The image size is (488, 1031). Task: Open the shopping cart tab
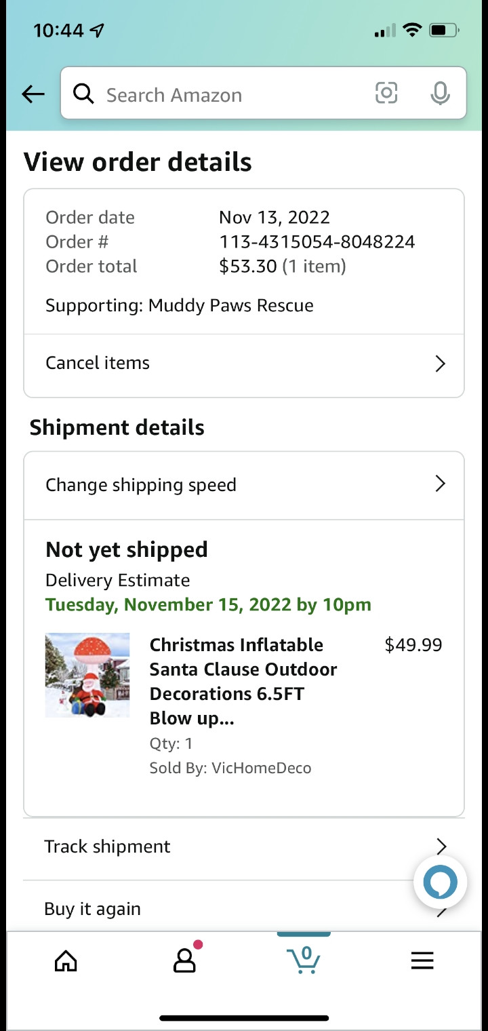pos(304,959)
